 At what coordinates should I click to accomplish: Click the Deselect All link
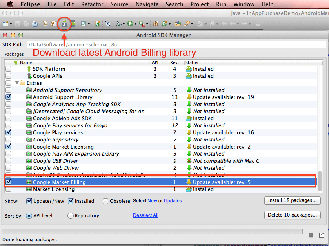click(145, 215)
